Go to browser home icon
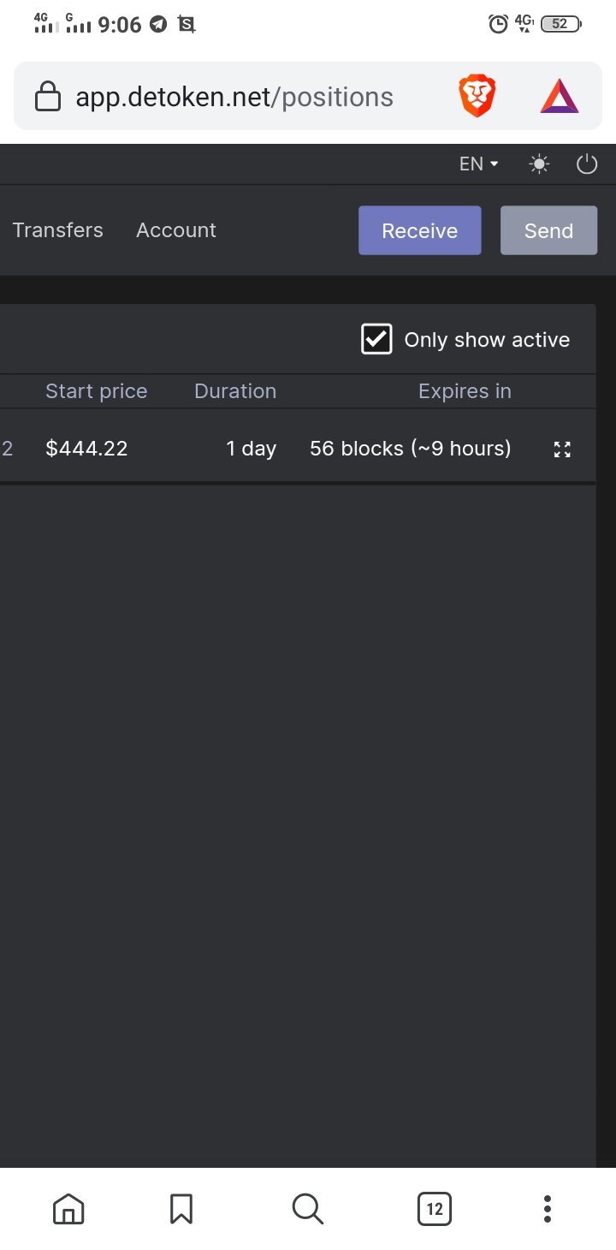This screenshot has height=1250, width=616. pos(68,1209)
